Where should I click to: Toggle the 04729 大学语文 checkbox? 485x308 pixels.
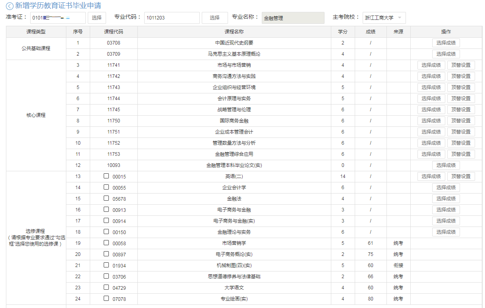[106, 287]
